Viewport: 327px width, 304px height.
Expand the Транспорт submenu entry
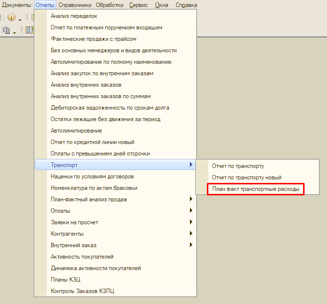(115, 165)
